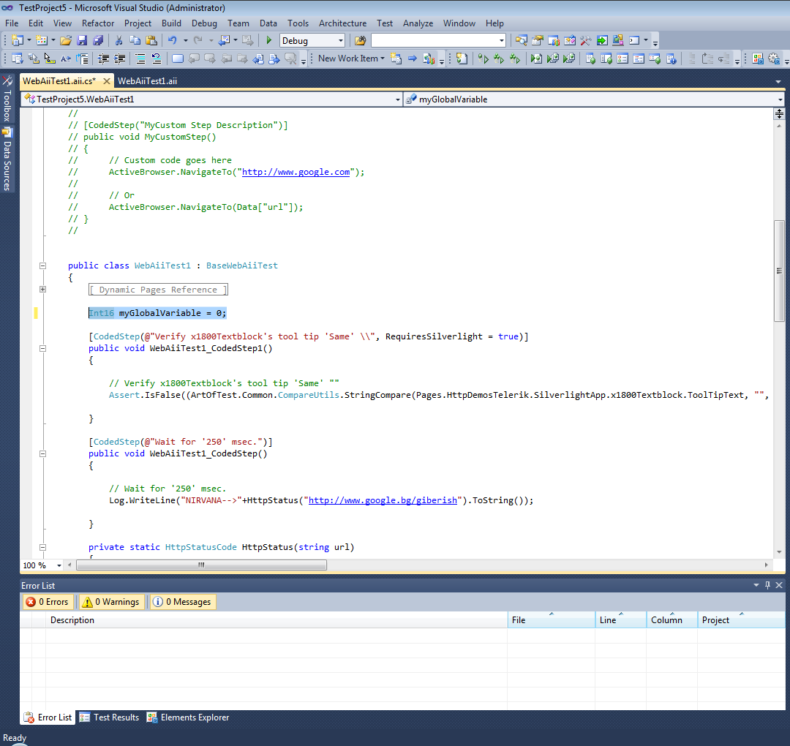Image resolution: width=790 pixels, height=746 pixels.
Task: Click the editor's horizontal scrollbar thumb
Action: pyautogui.click(x=201, y=565)
